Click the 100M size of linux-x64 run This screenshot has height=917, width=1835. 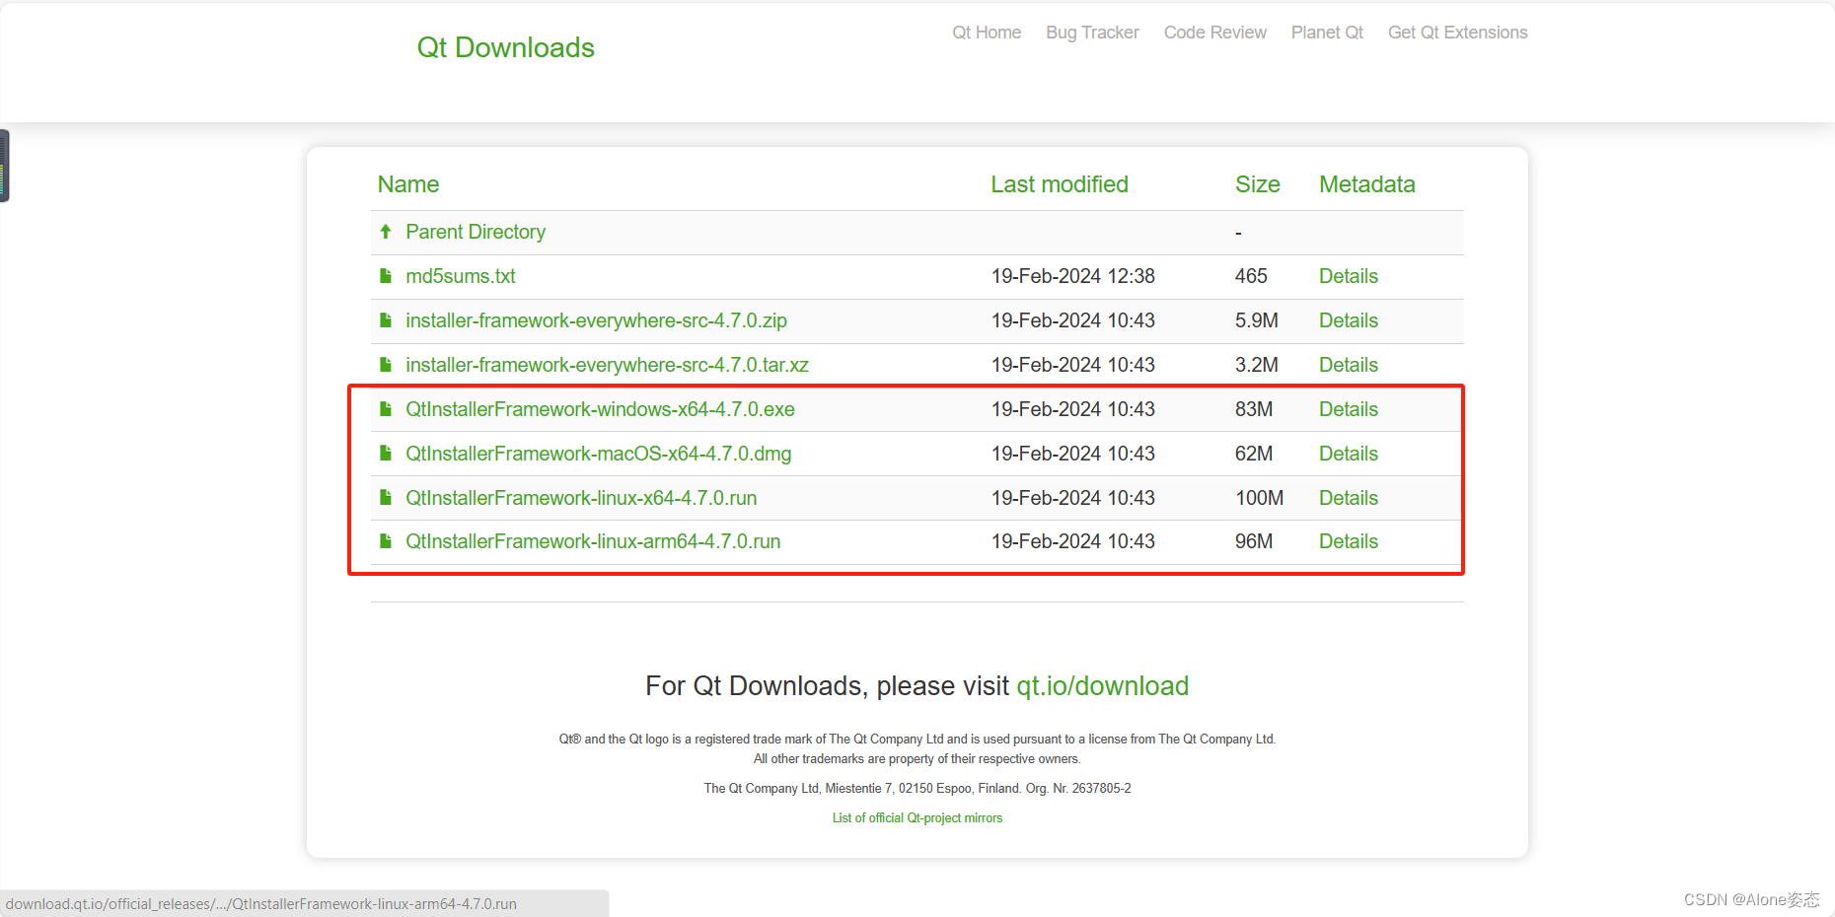coord(1260,498)
